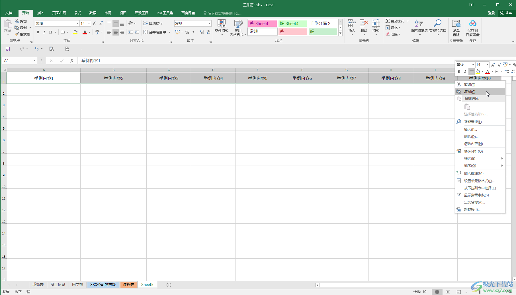
Task: Click Hyperlink (超链接) in context menu
Action: point(480,209)
